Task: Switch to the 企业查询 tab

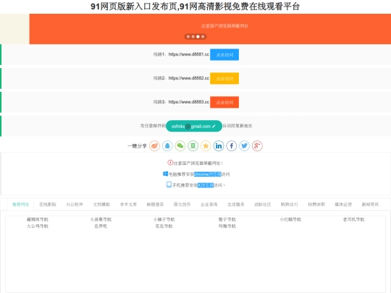Action: point(209,205)
